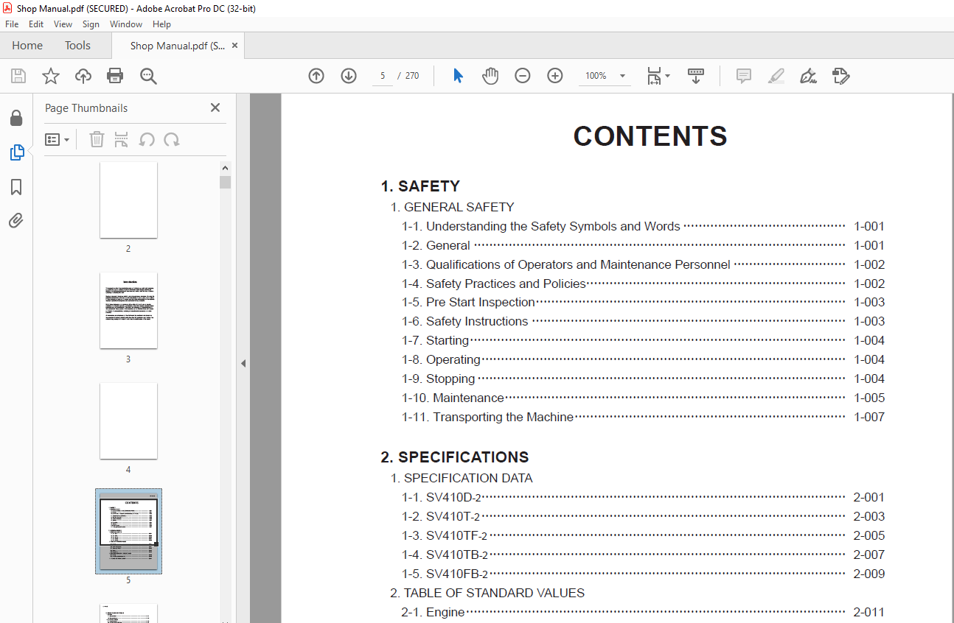Switch to the Tools tab
Image resolution: width=954 pixels, height=623 pixels.
tap(77, 46)
